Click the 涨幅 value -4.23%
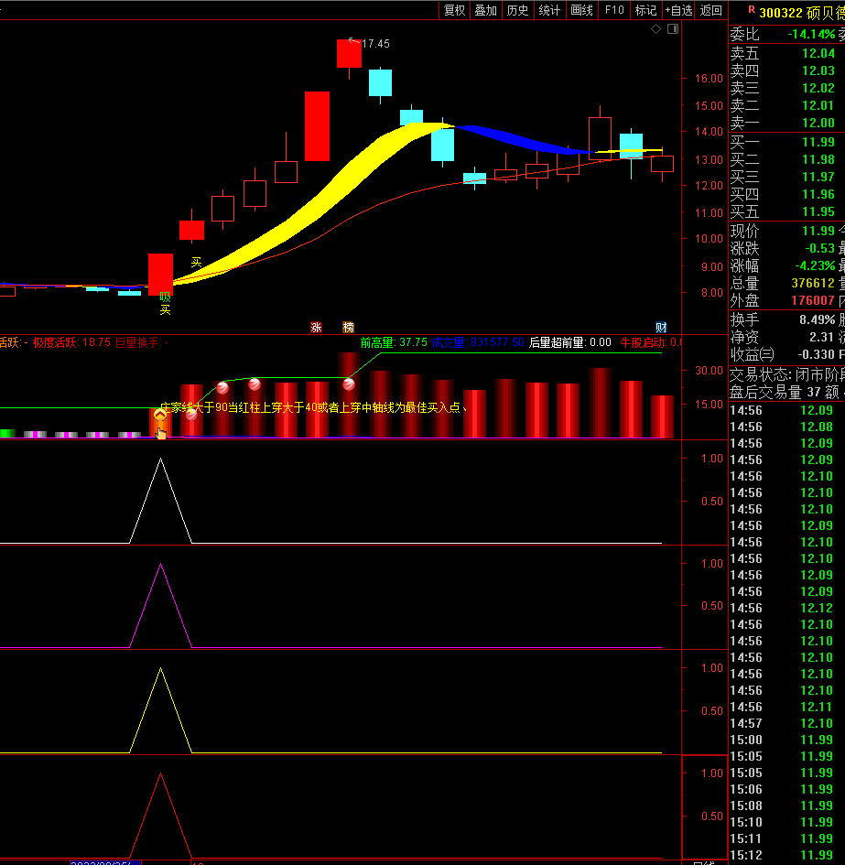This screenshot has height=865, width=845. tap(815, 265)
